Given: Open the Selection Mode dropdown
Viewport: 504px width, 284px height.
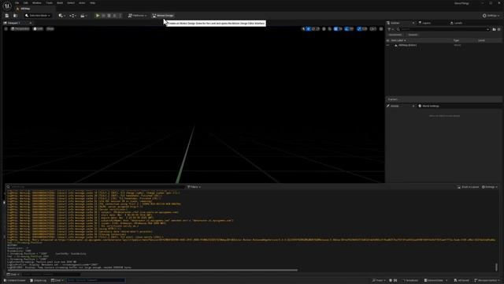Looking at the screenshot, I should [x=38, y=16].
